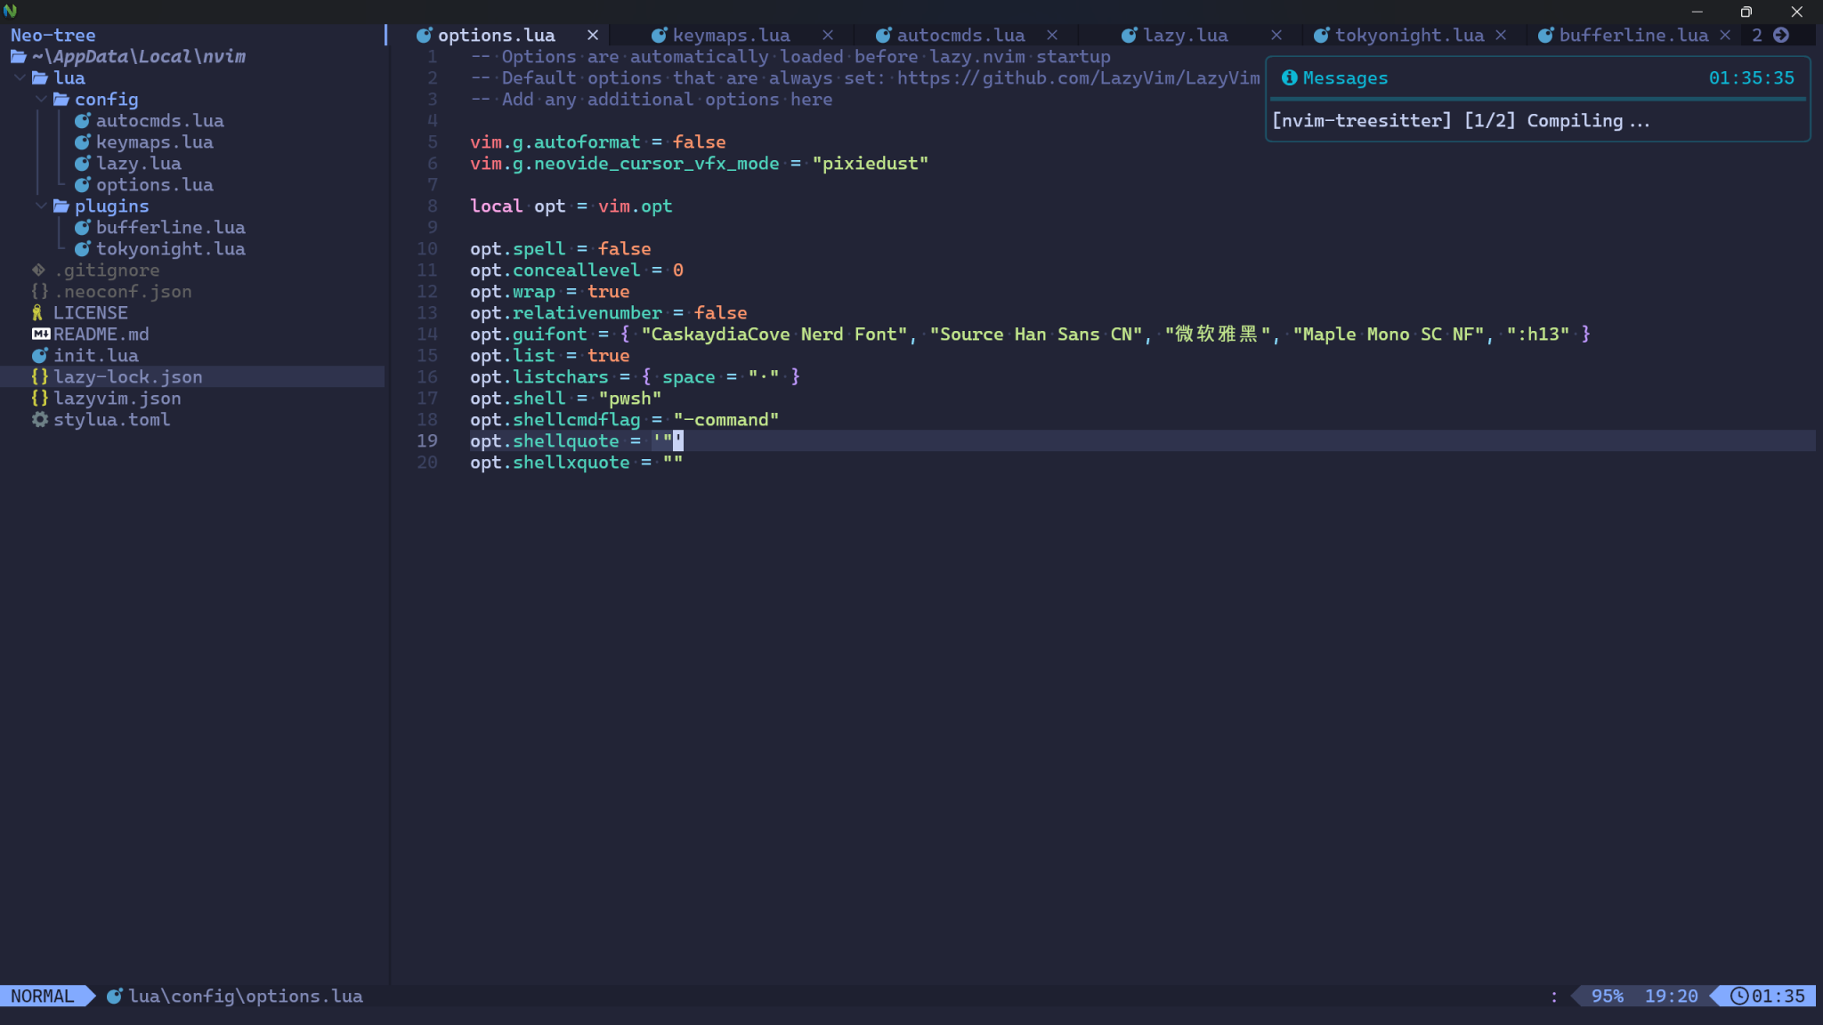Close the autocmds.lua buffer tab
The image size is (1823, 1025).
point(1052,36)
